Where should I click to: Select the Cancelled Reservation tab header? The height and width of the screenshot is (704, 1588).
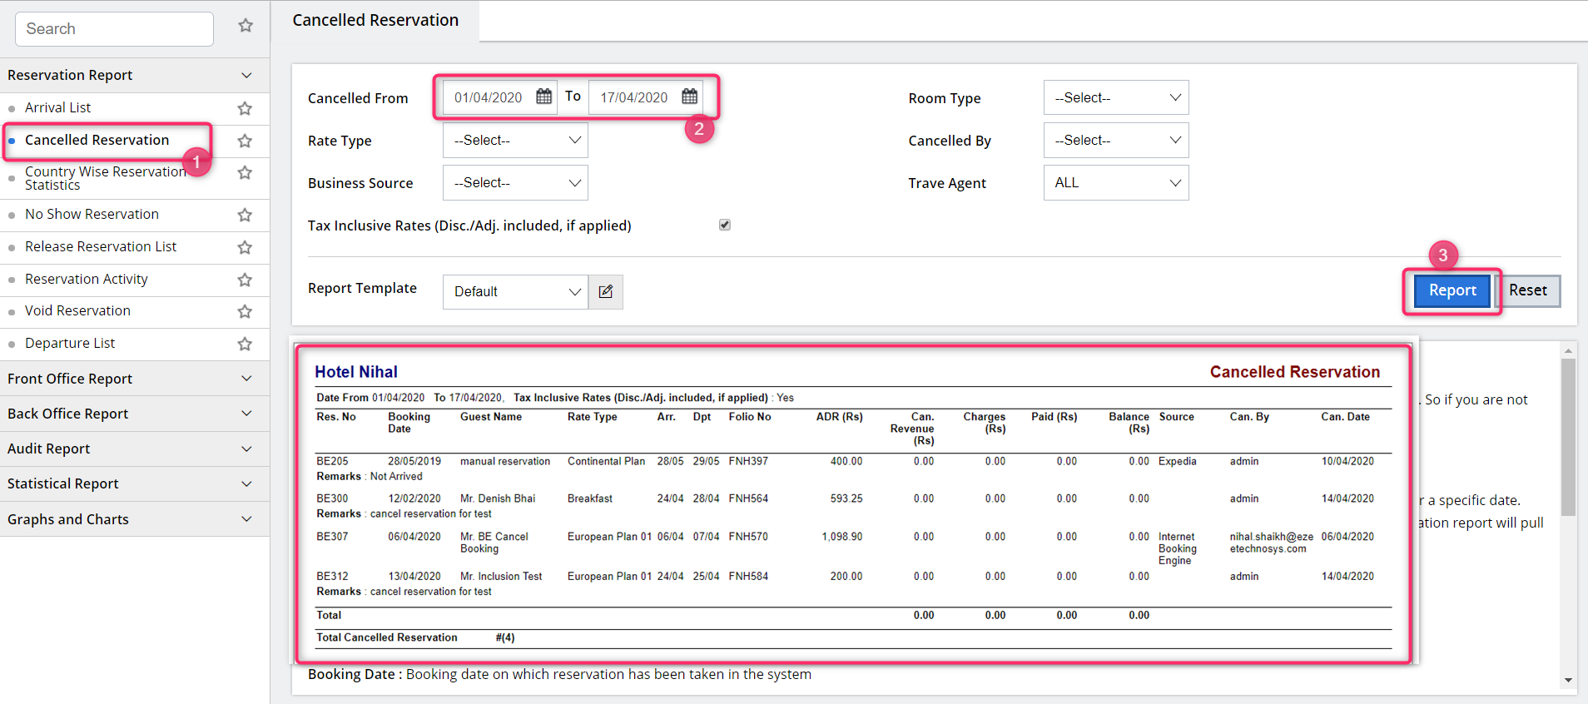(x=375, y=20)
